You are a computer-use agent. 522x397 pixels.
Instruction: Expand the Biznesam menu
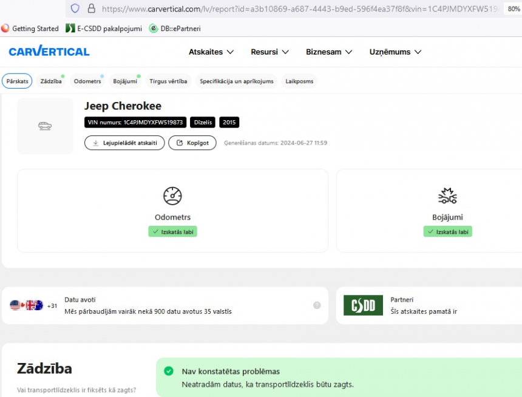point(329,52)
